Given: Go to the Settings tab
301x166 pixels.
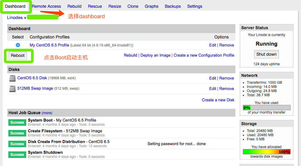Looking at the screenshot, I should pos(195,6).
